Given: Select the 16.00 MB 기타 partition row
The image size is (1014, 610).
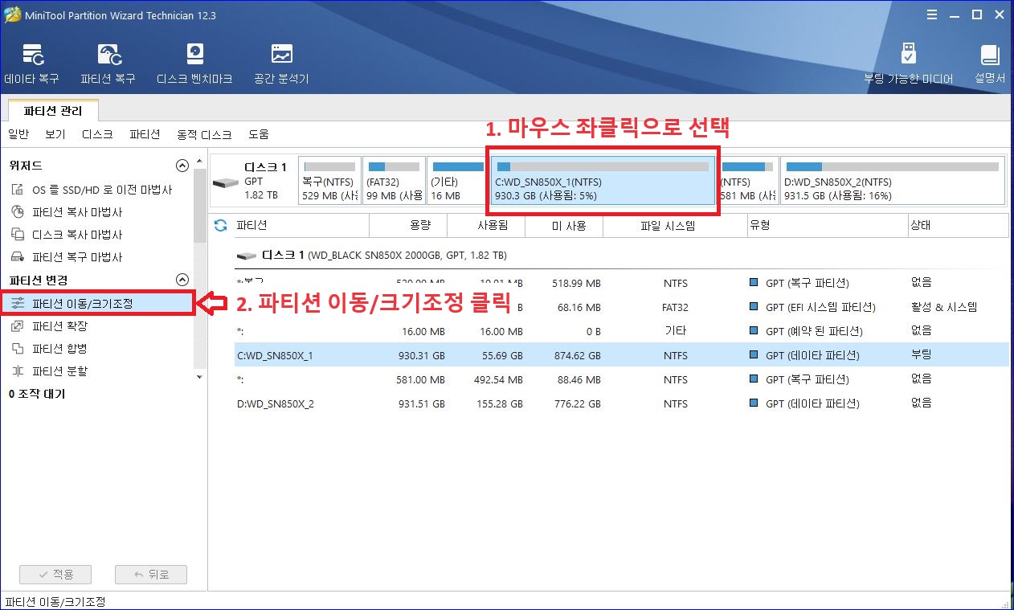Looking at the screenshot, I should click(622, 331).
